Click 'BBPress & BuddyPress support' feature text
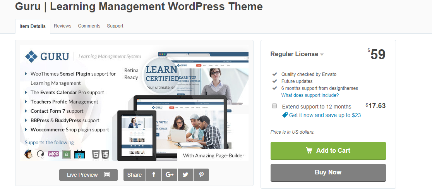 click(65, 120)
